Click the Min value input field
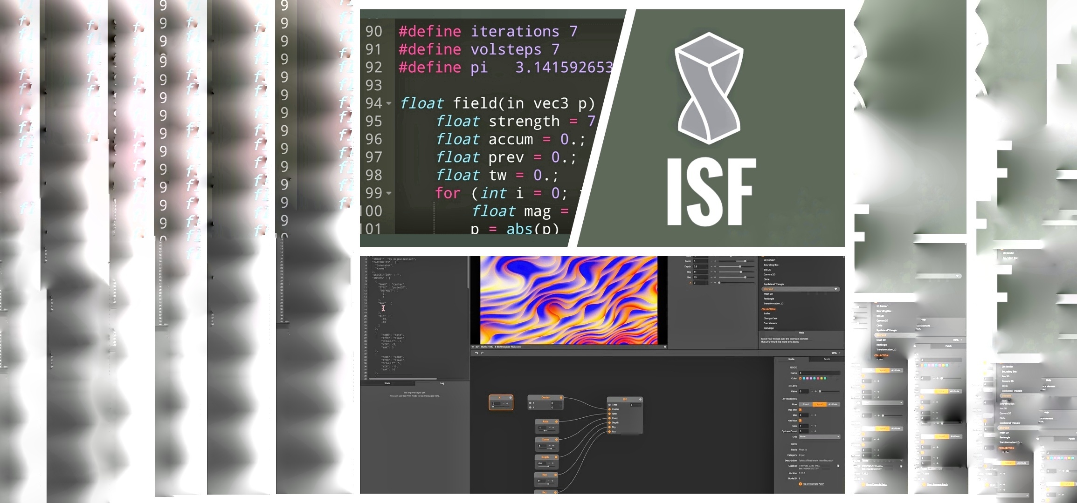The height and width of the screenshot is (503, 1077). tap(804, 415)
